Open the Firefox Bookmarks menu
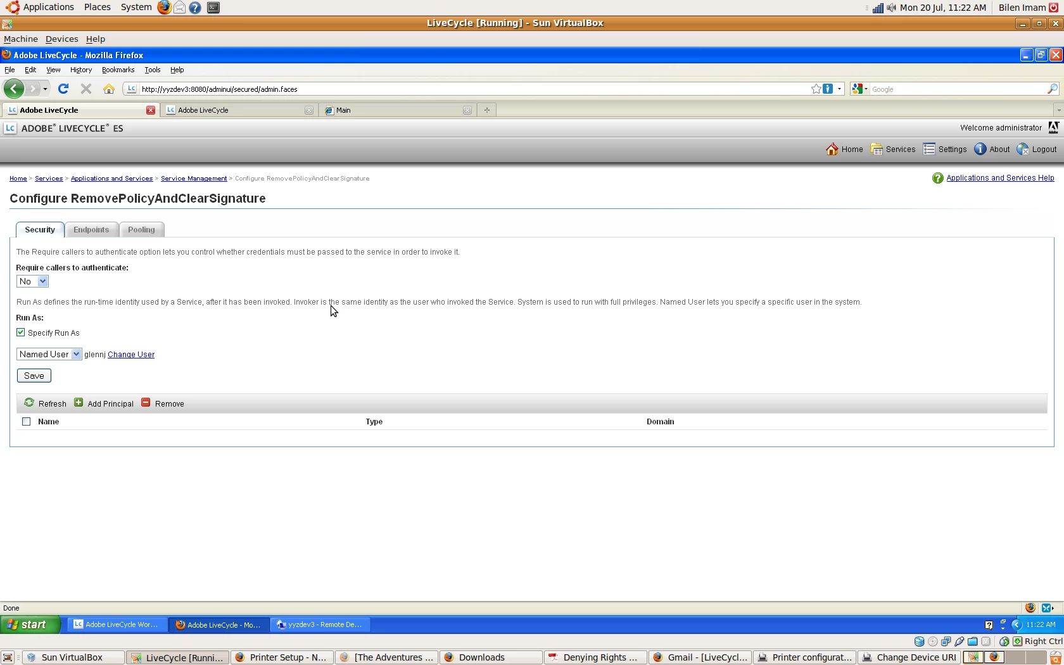This screenshot has width=1064, height=665. tap(118, 70)
